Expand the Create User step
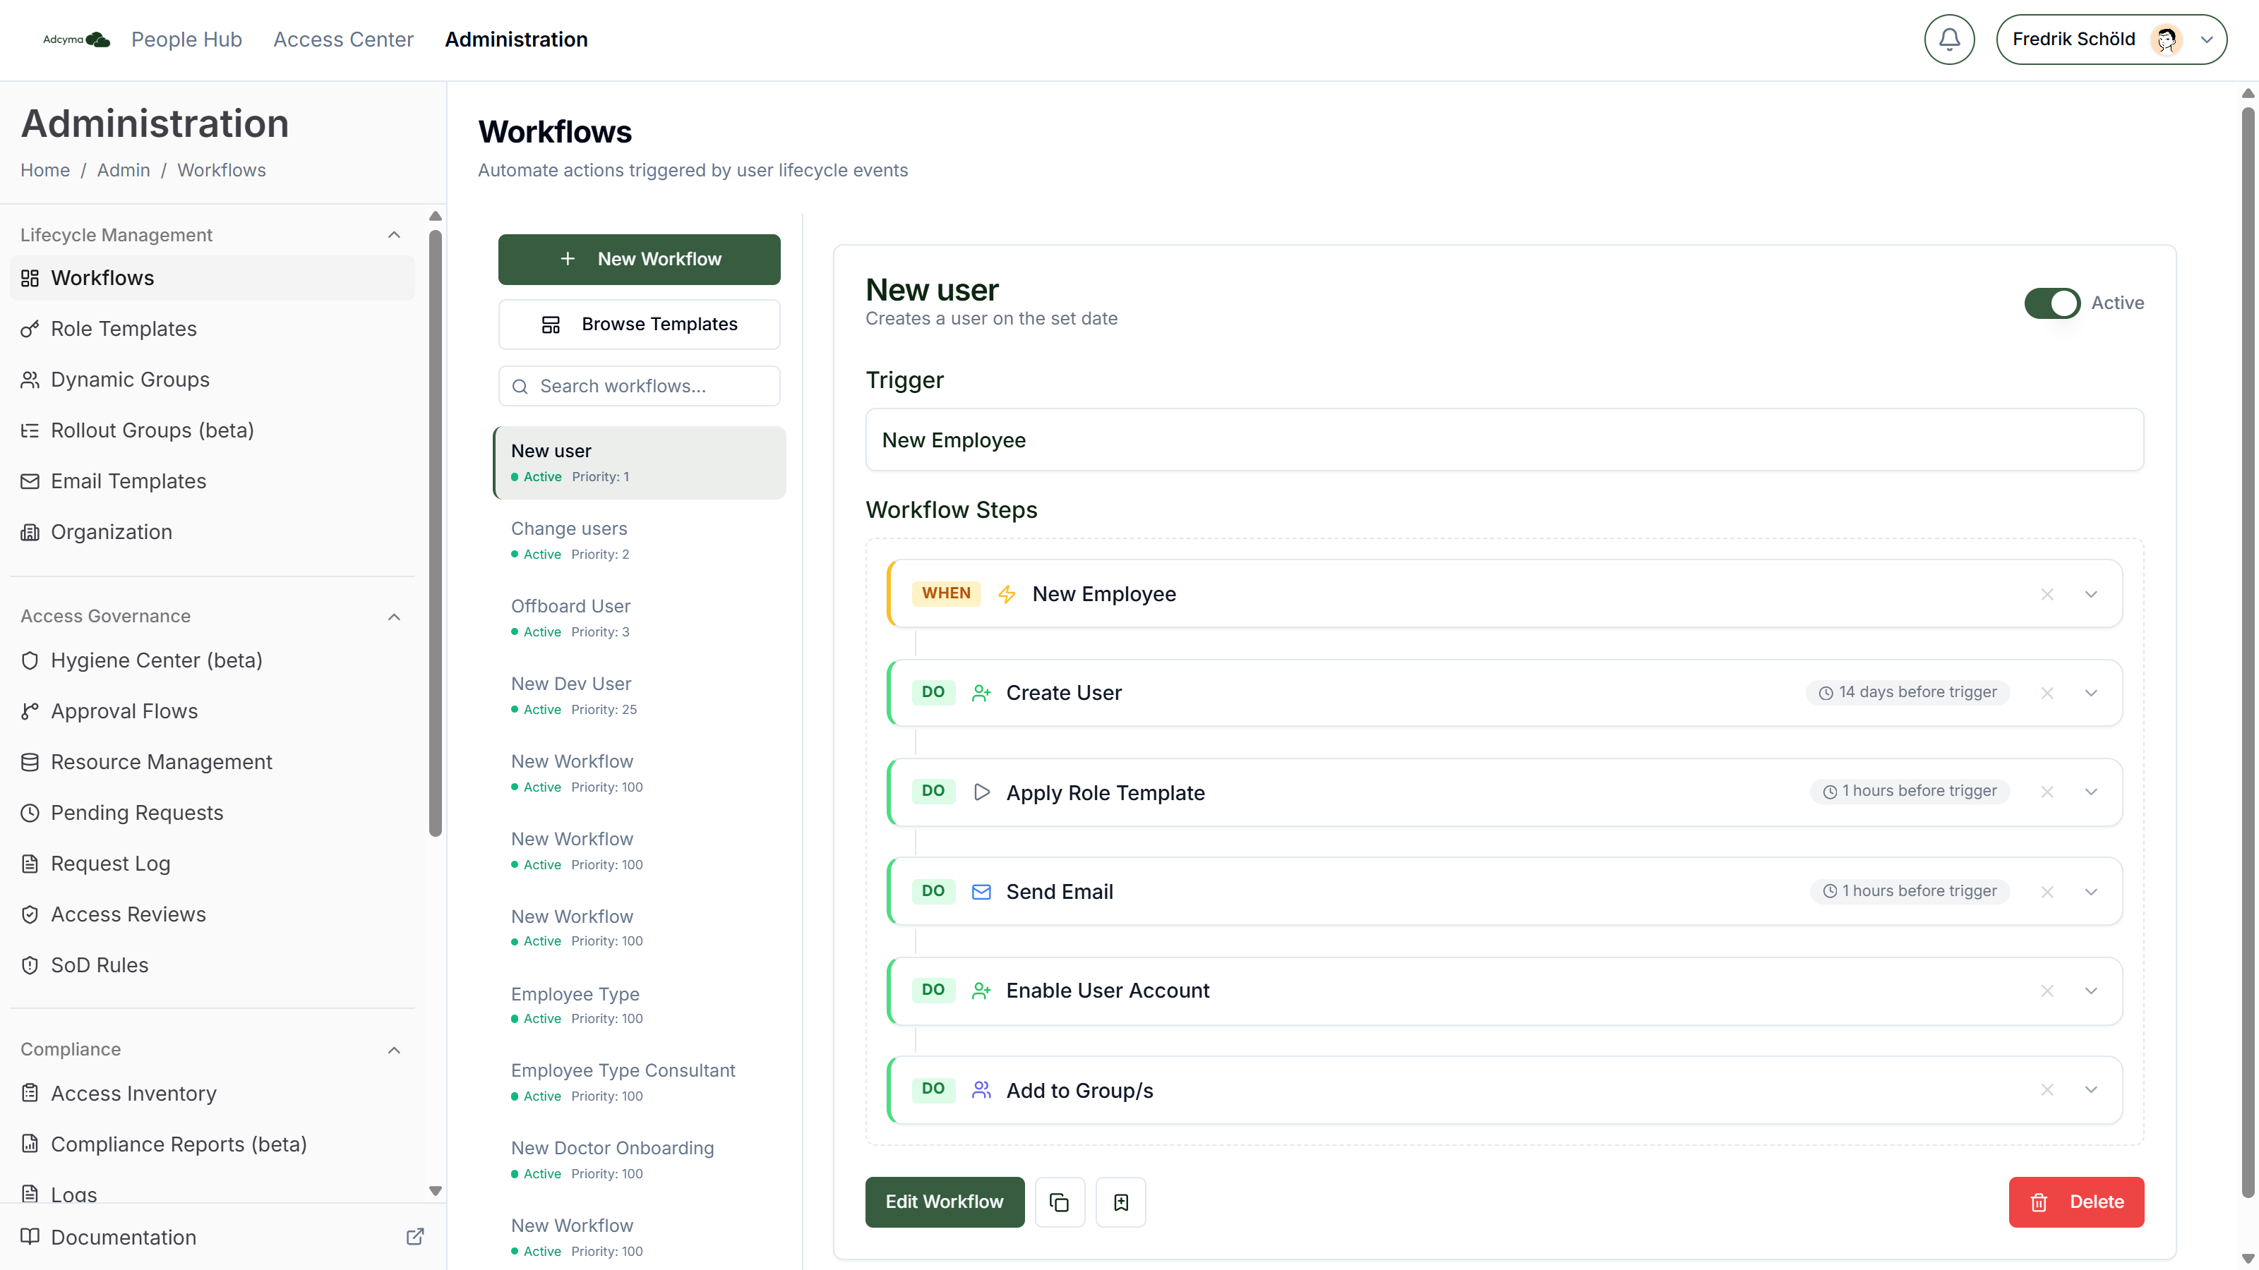 click(2090, 692)
